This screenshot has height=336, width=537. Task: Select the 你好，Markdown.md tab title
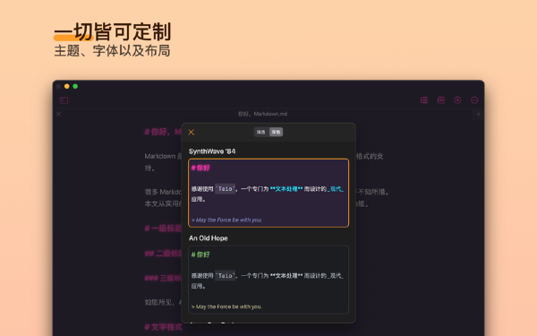[262, 114]
